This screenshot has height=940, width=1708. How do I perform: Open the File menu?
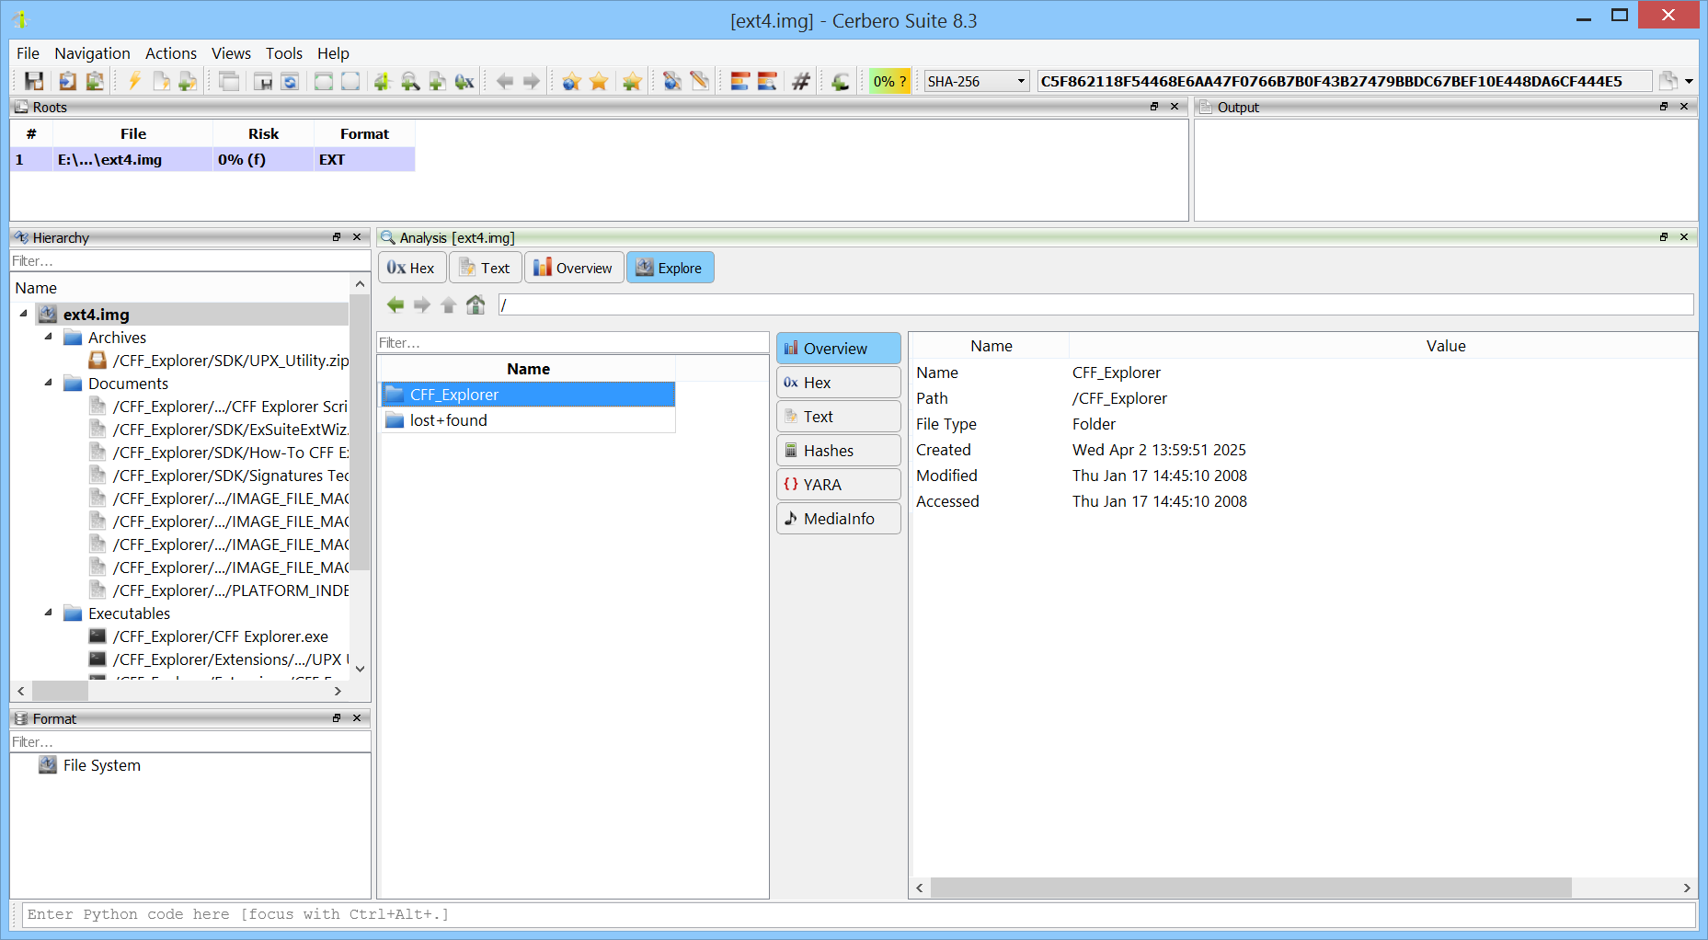28,53
